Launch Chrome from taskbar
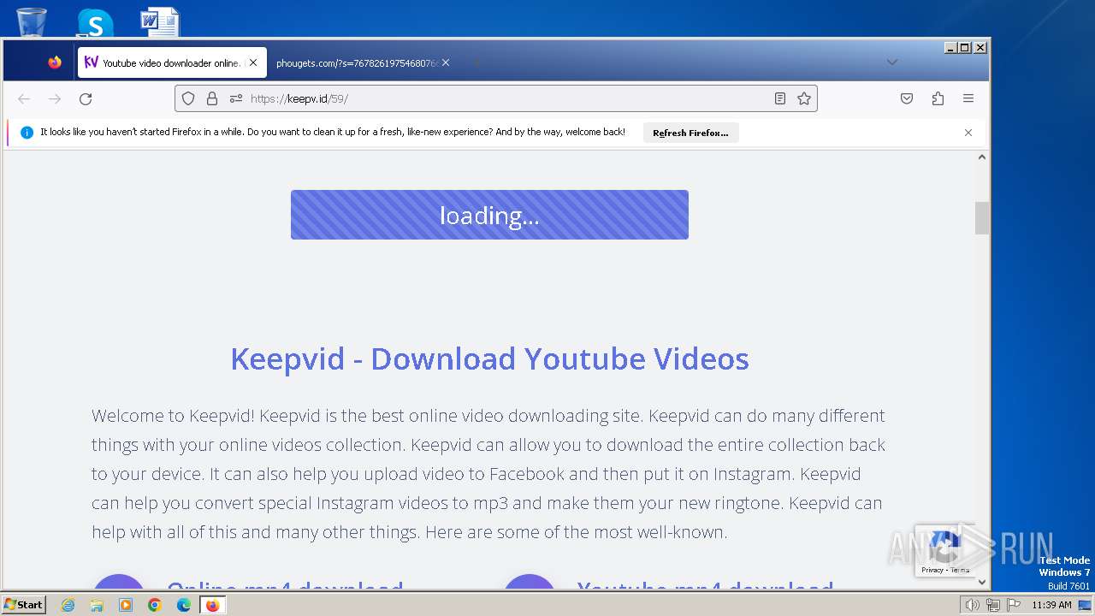The image size is (1095, 616). (x=155, y=605)
